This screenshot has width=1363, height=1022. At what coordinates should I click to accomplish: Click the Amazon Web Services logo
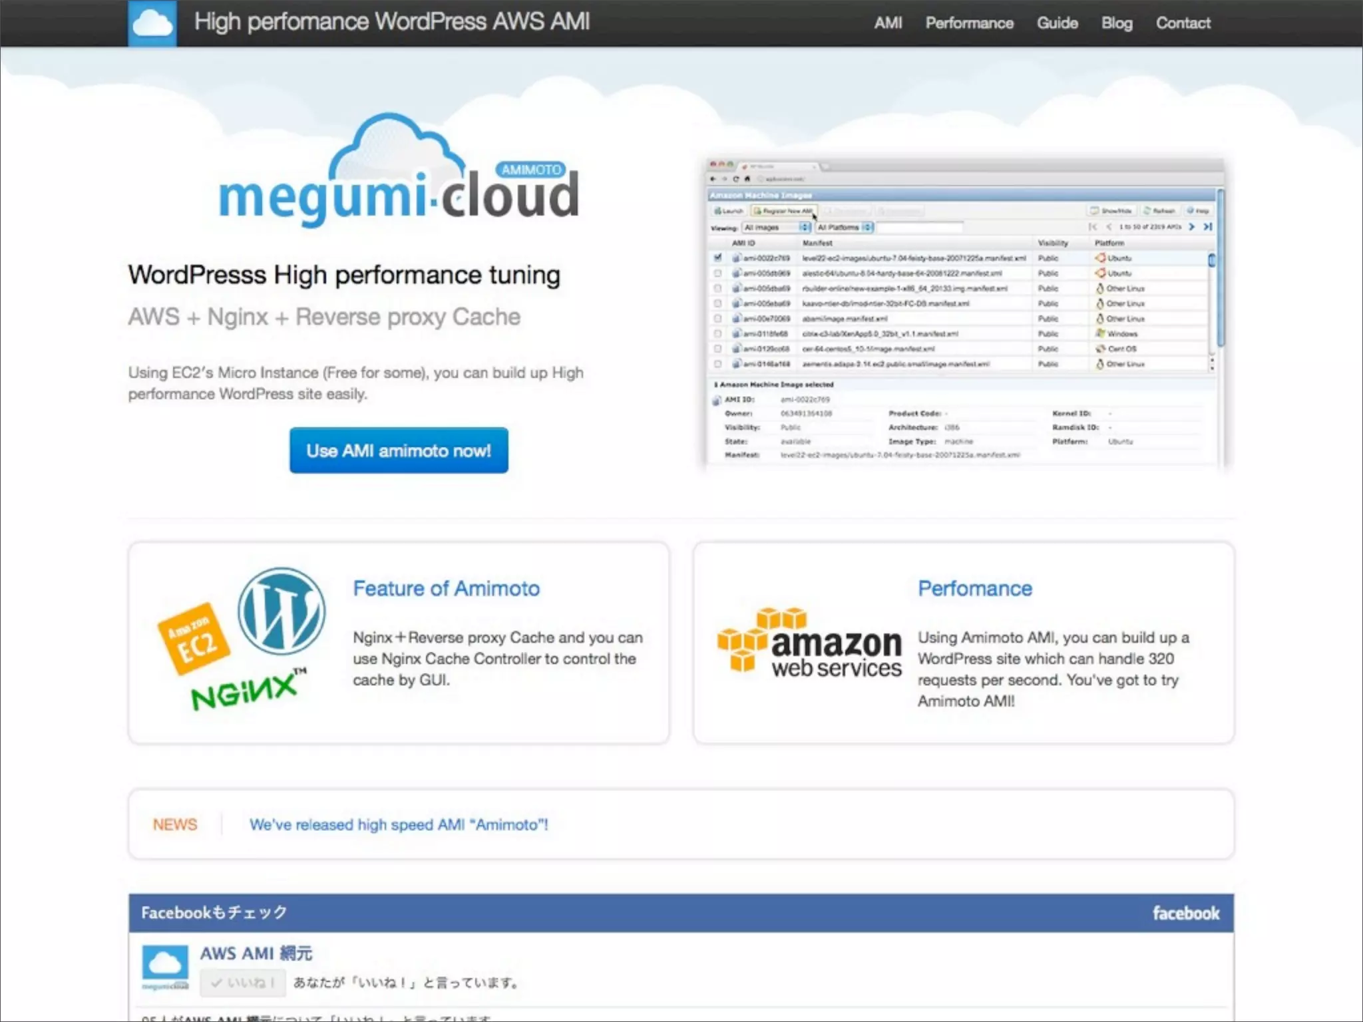click(809, 642)
